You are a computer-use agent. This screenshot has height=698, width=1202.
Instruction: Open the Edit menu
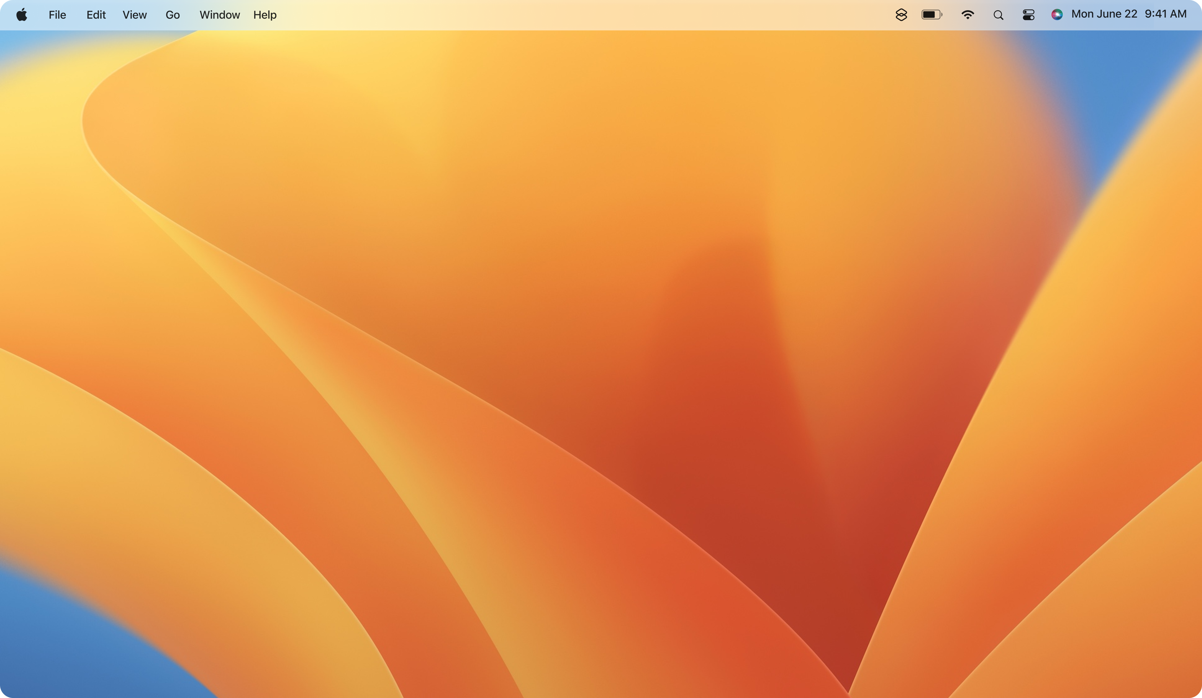point(96,15)
